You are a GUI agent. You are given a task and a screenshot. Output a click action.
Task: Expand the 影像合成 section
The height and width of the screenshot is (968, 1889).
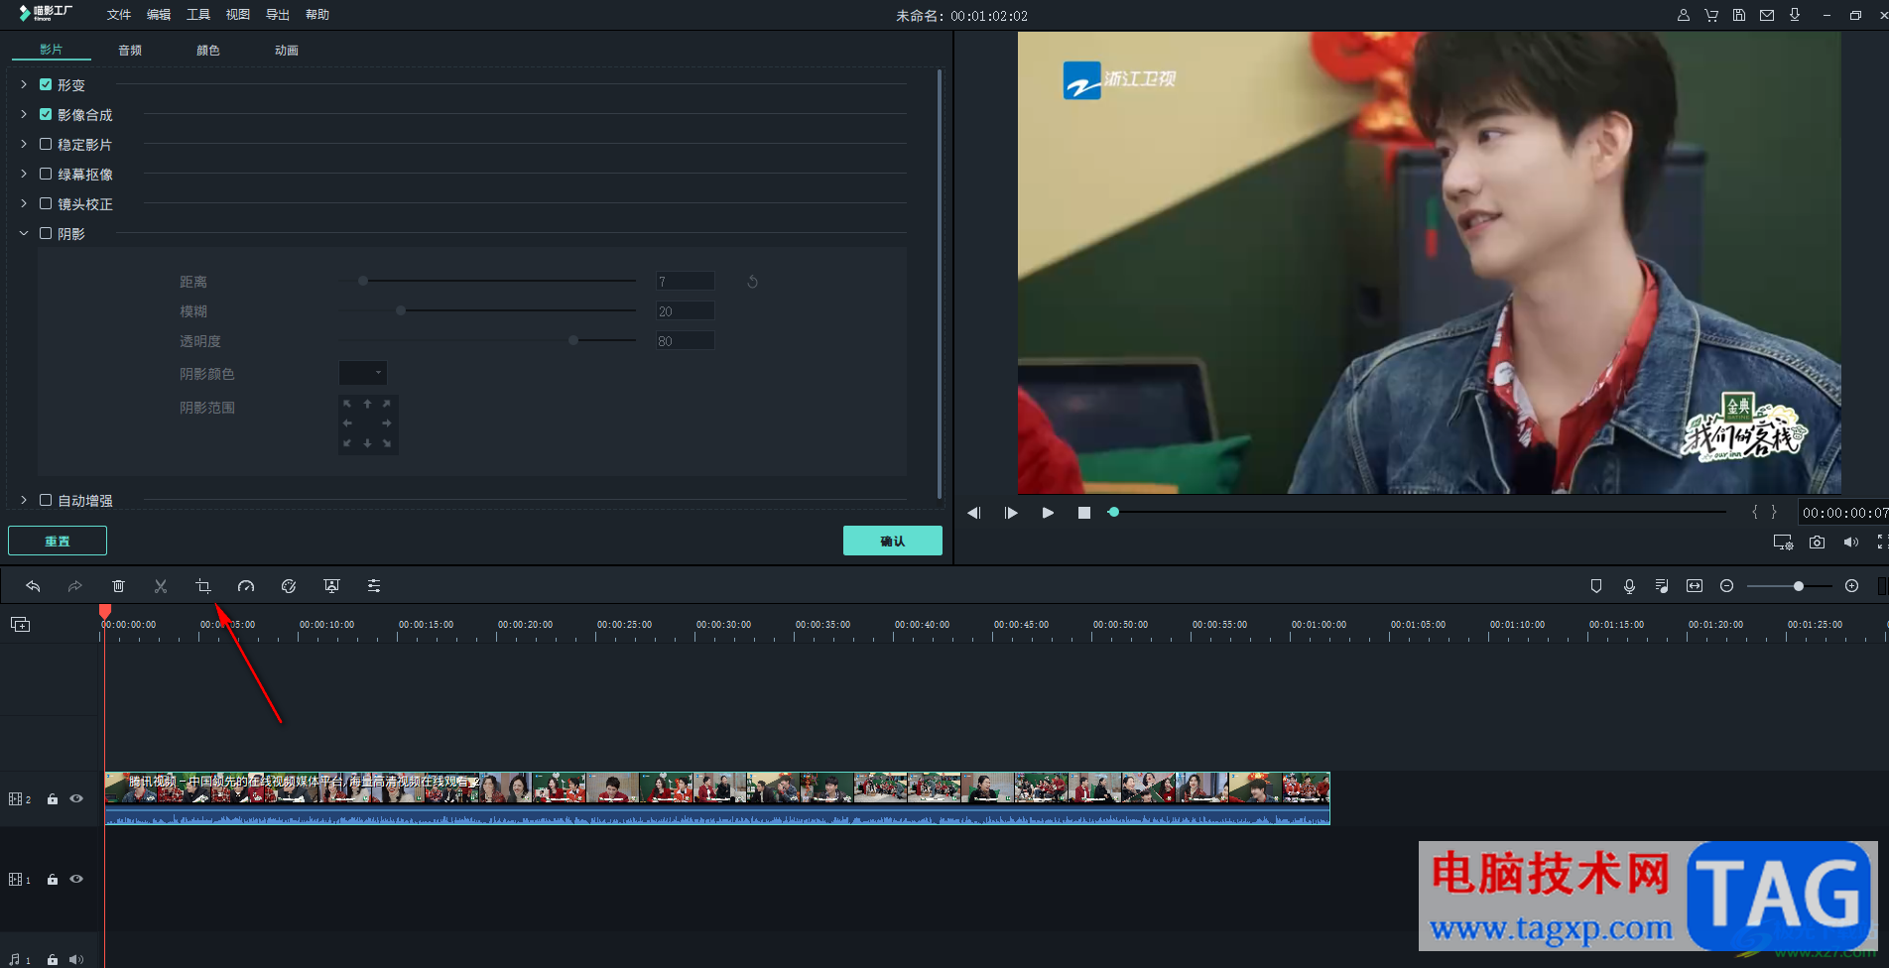tap(24, 115)
